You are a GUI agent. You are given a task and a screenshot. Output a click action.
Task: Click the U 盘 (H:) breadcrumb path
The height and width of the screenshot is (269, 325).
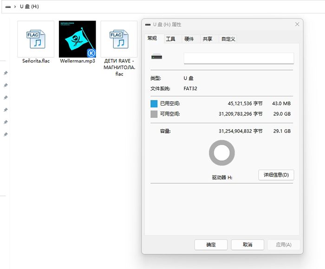coord(30,7)
